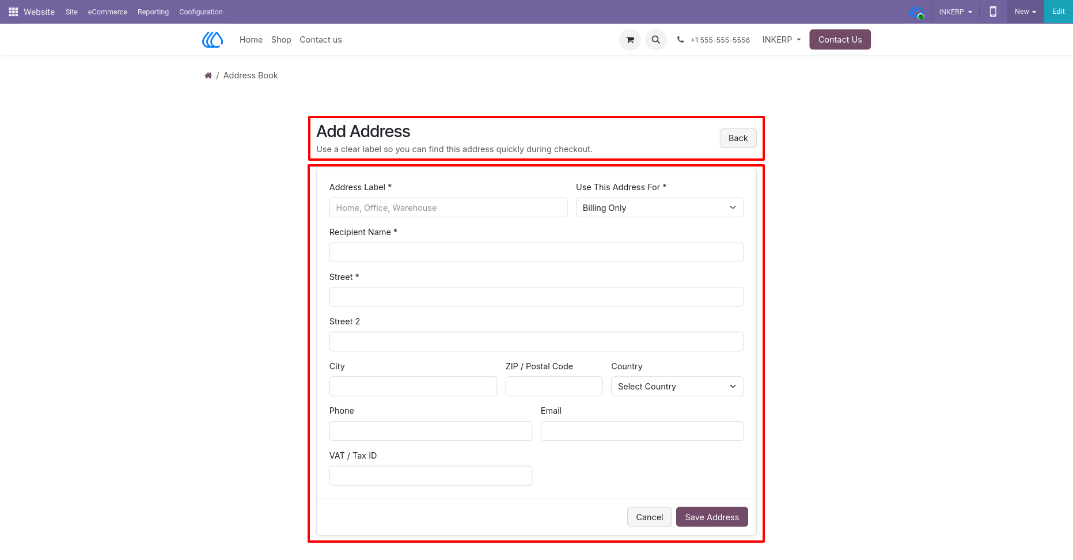Focus the Recipient Name field

click(x=536, y=252)
